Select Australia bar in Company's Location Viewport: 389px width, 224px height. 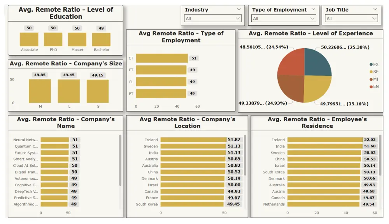click(x=193, y=165)
